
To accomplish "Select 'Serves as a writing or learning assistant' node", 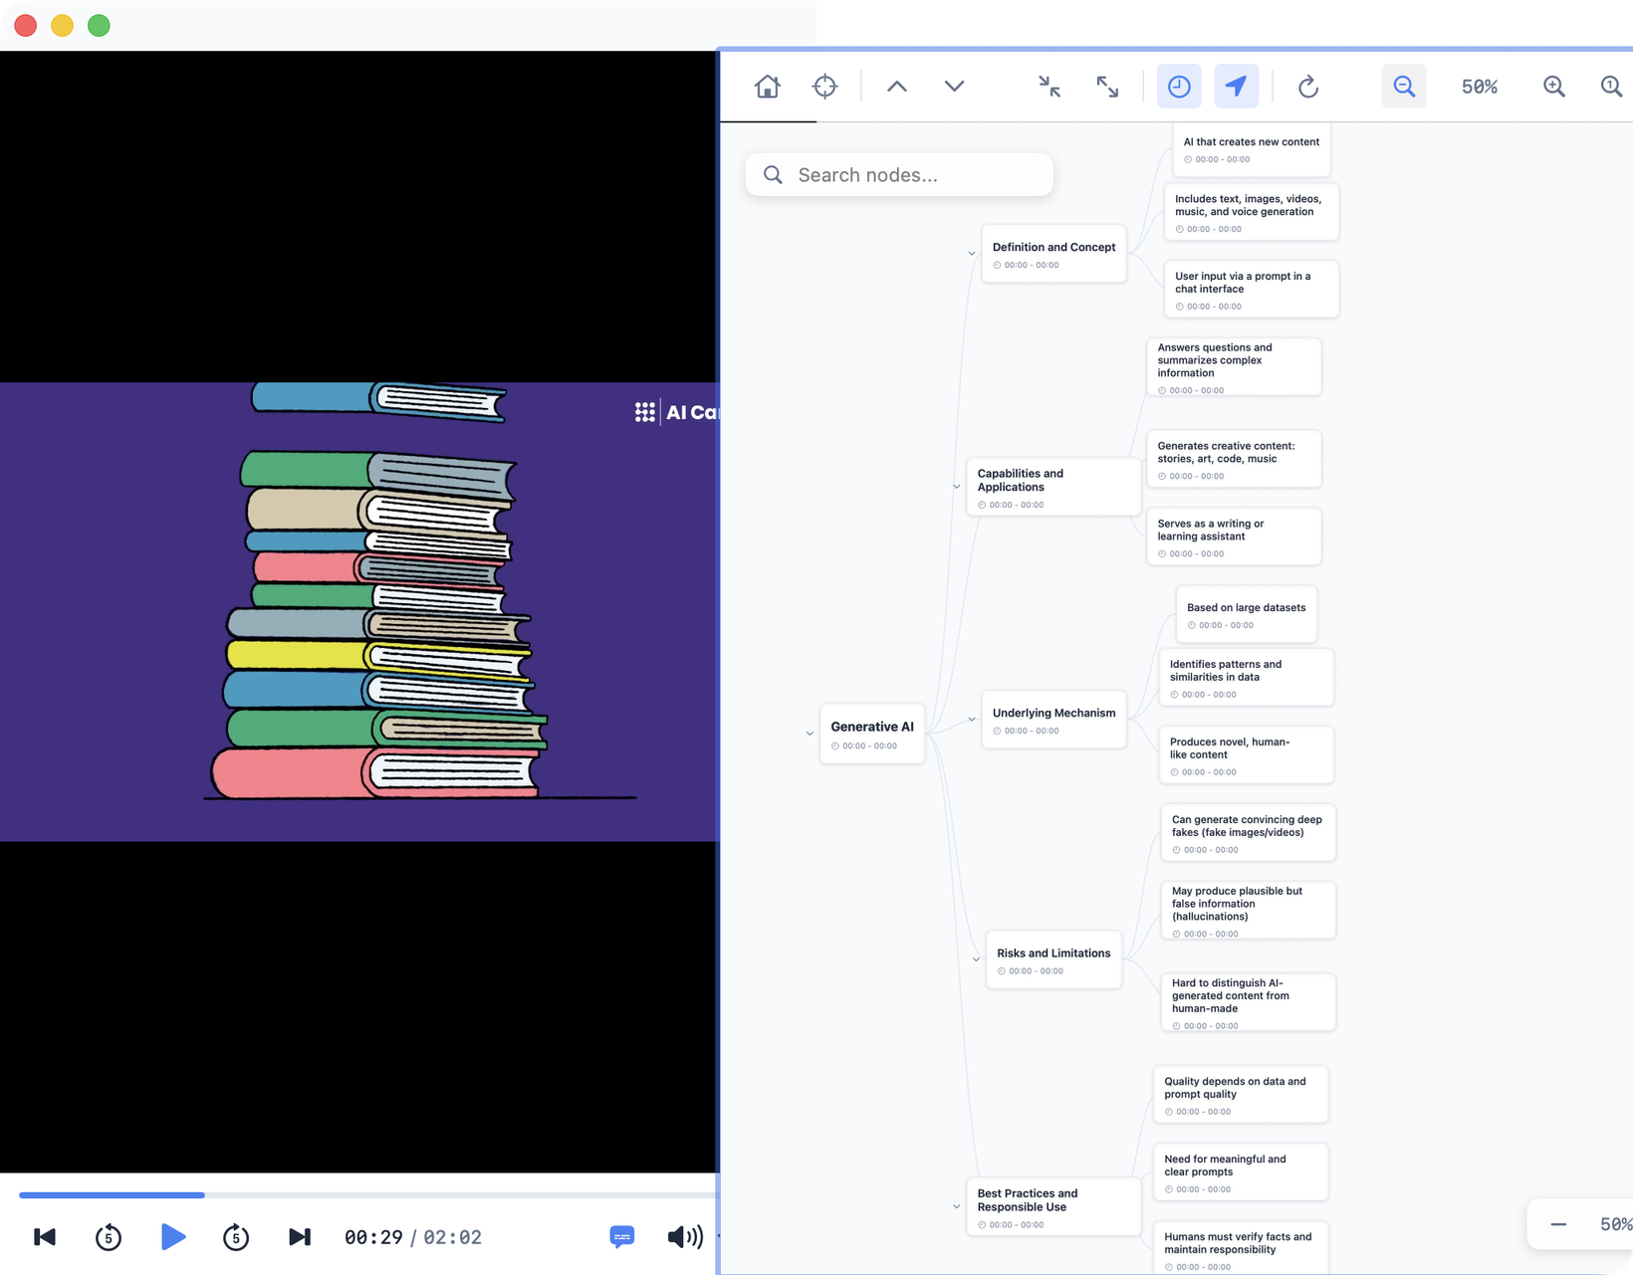I will click(x=1234, y=536).
